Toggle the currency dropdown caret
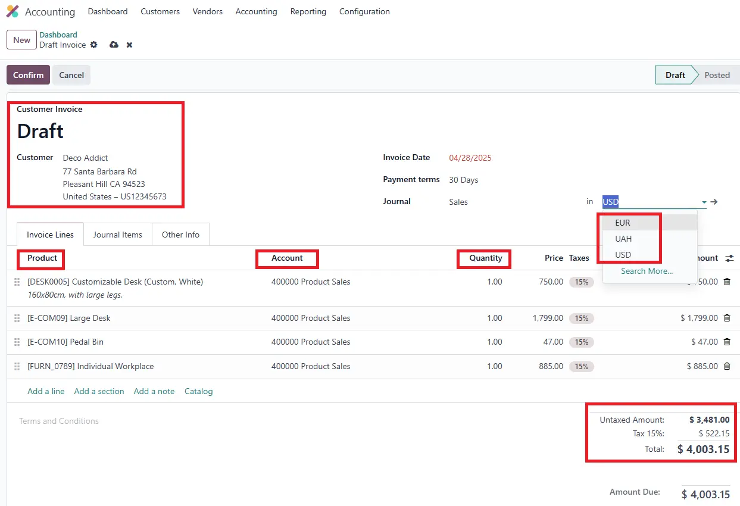 point(704,202)
